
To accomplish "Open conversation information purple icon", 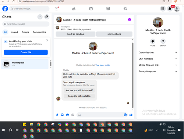I will coord(130,19).
